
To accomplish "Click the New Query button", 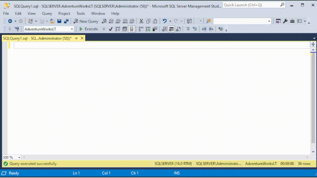I will click(86, 21).
